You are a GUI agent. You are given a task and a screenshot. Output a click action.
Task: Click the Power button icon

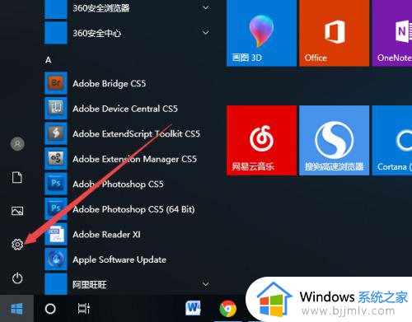pos(17,278)
